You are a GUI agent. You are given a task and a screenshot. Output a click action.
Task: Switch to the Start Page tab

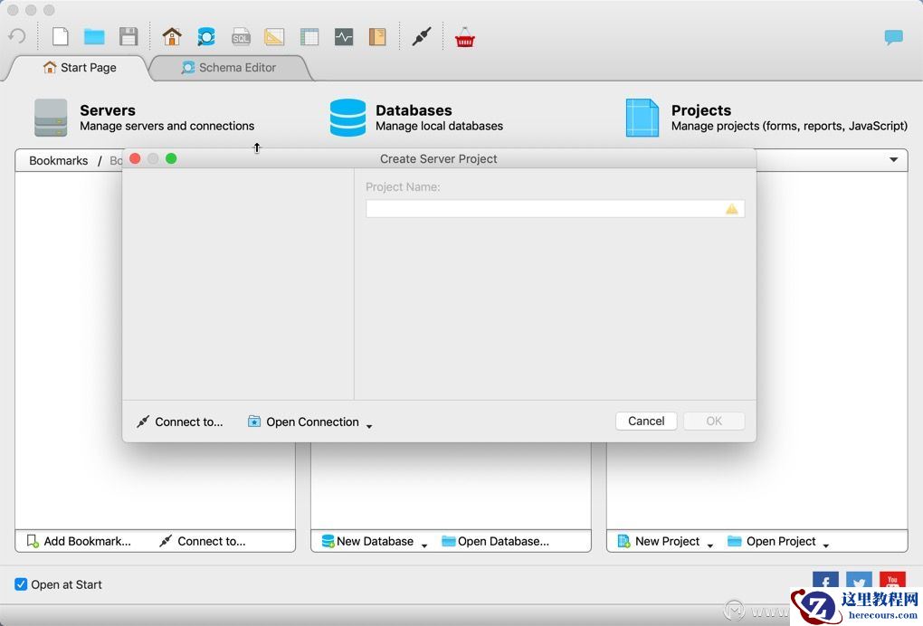pos(80,68)
